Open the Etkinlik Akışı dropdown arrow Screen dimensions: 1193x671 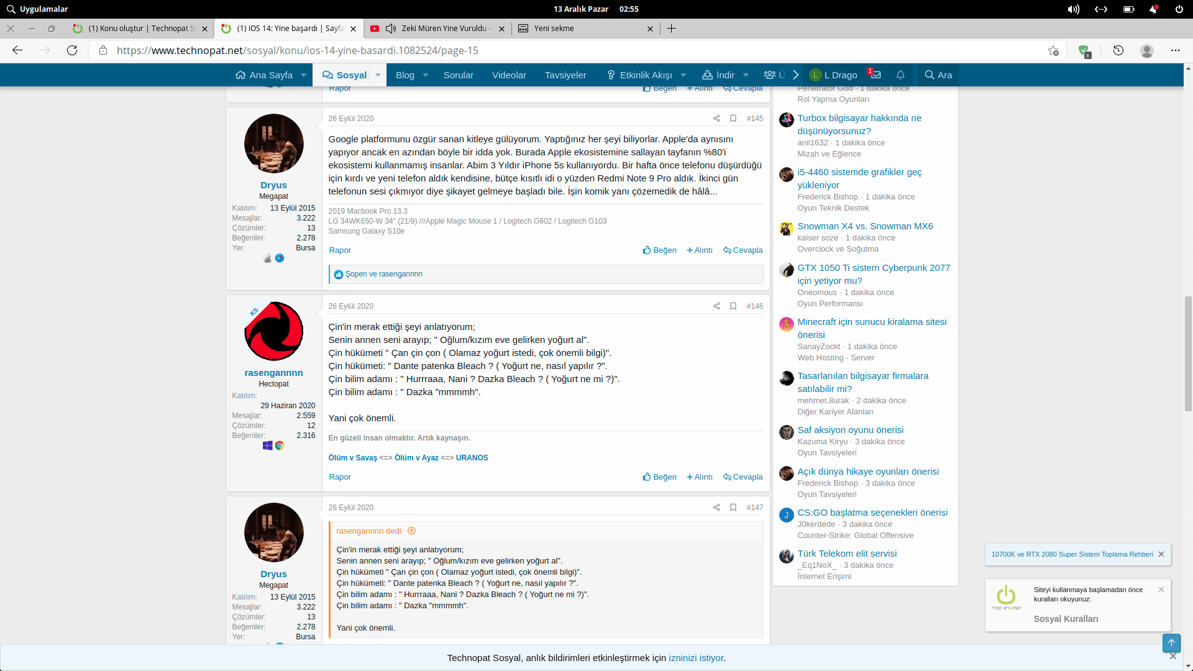683,75
